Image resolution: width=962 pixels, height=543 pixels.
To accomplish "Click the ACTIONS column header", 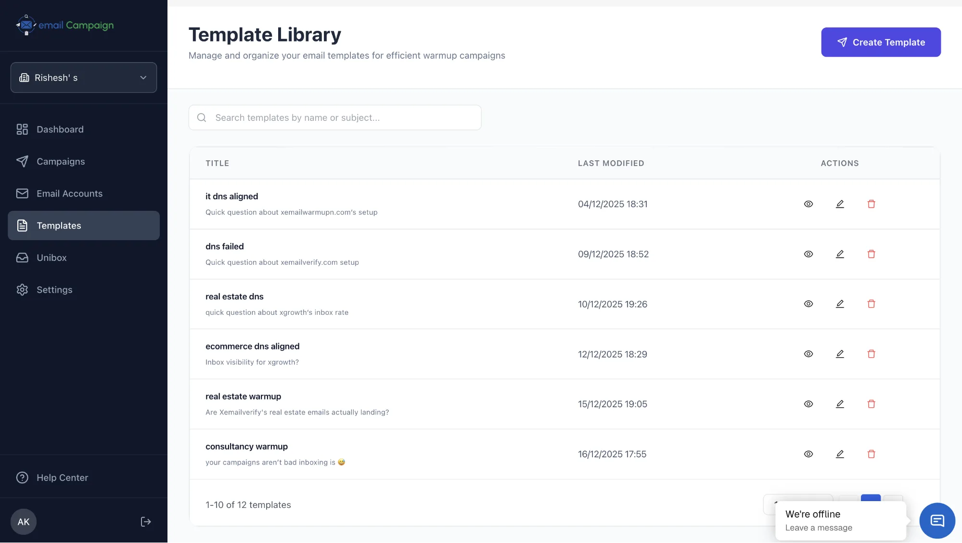I will coord(839,163).
